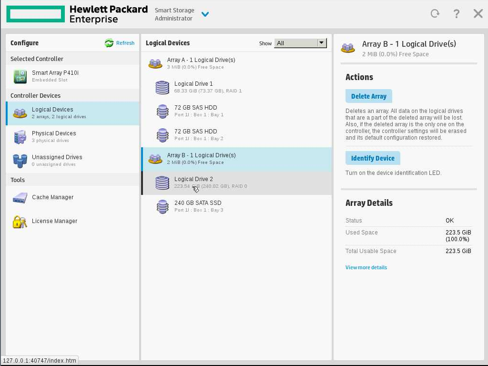Screen dimensions: 488x366
Task: Click the License Manager padlock icon
Action: [20, 222]
